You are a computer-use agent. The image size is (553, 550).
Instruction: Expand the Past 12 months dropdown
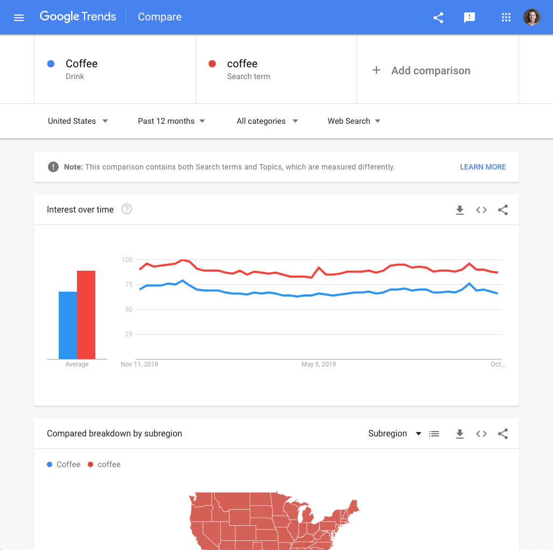pyautogui.click(x=171, y=121)
